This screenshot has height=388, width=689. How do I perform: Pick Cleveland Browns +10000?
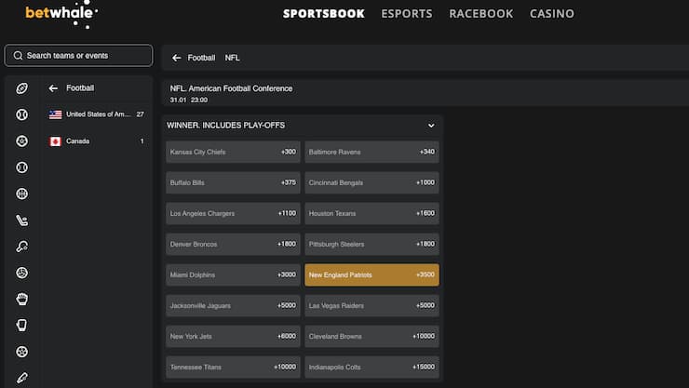click(x=372, y=336)
